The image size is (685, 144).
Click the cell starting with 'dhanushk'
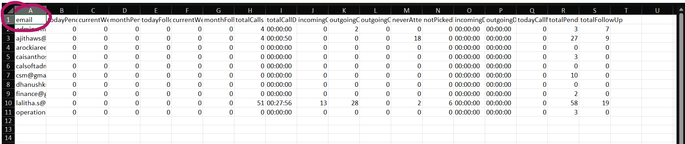[31, 84]
